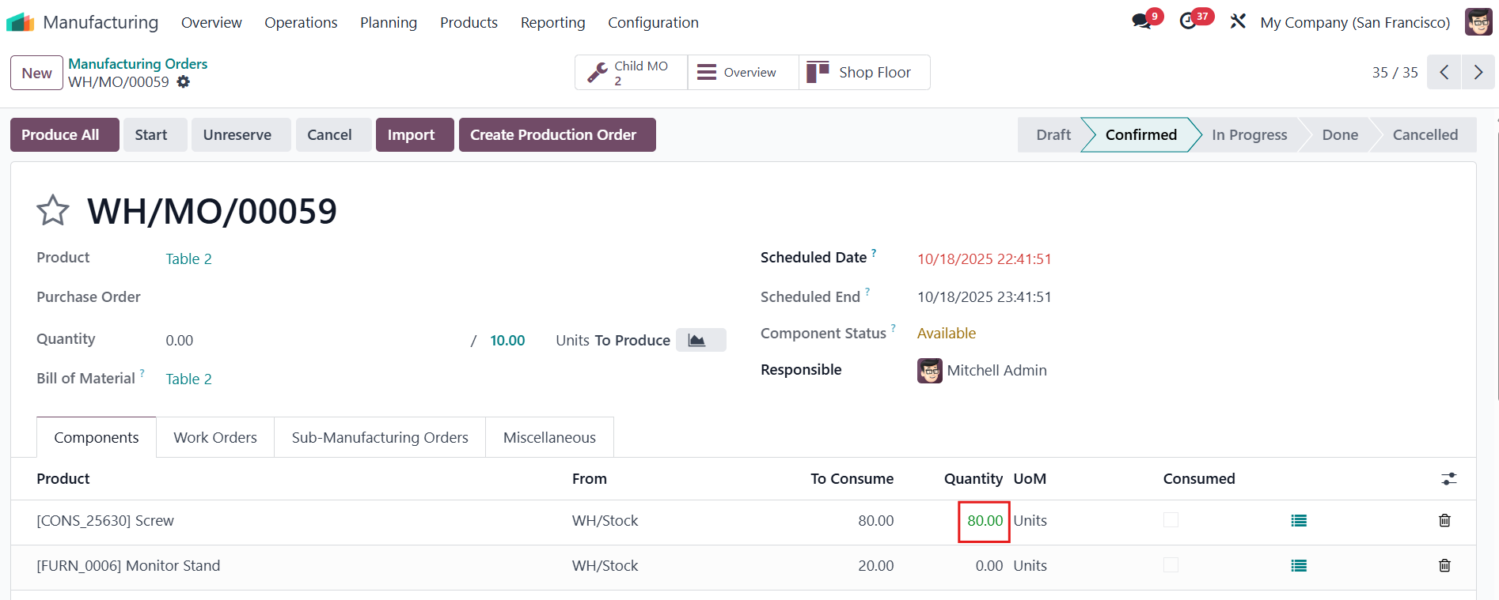Open forecast chart icon next to To Produce
Screen dimensions: 1499x600
tap(700, 340)
